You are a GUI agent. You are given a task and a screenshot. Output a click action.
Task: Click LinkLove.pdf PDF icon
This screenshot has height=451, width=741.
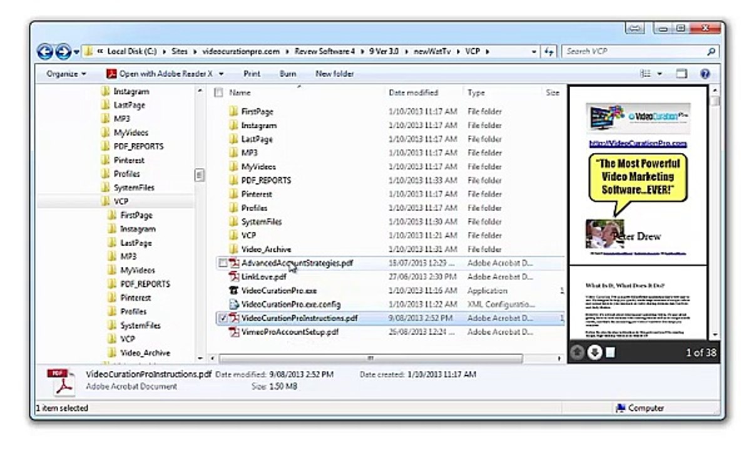[x=234, y=277]
